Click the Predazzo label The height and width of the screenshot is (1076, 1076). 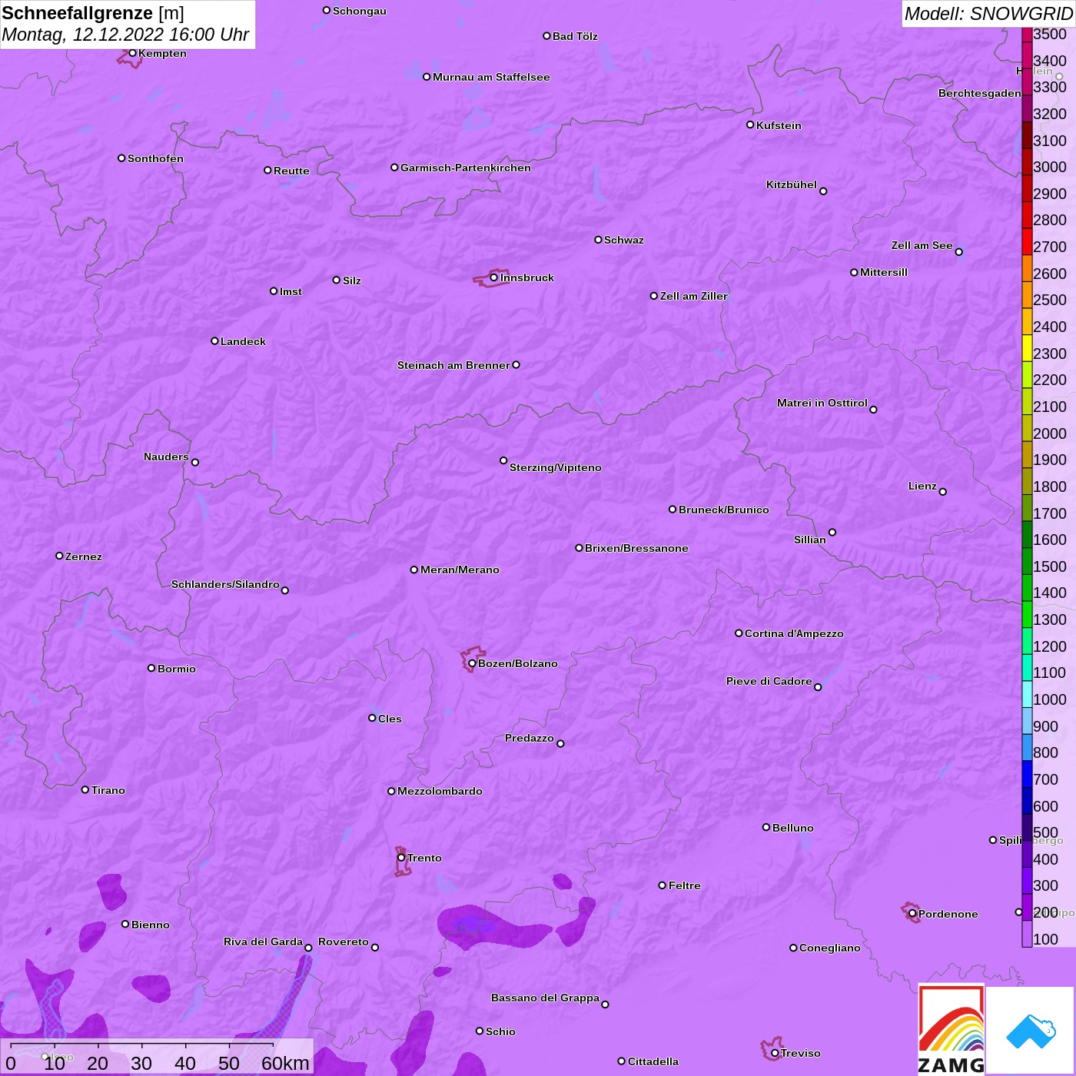coord(530,738)
